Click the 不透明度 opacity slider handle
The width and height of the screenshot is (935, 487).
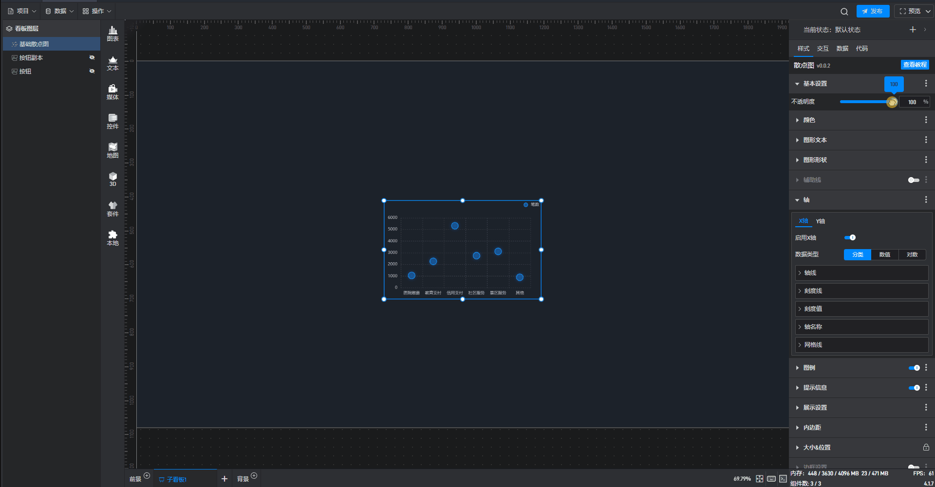(x=892, y=102)
